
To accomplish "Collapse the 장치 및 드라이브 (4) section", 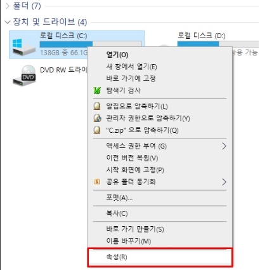I will [x=8, y=22].
